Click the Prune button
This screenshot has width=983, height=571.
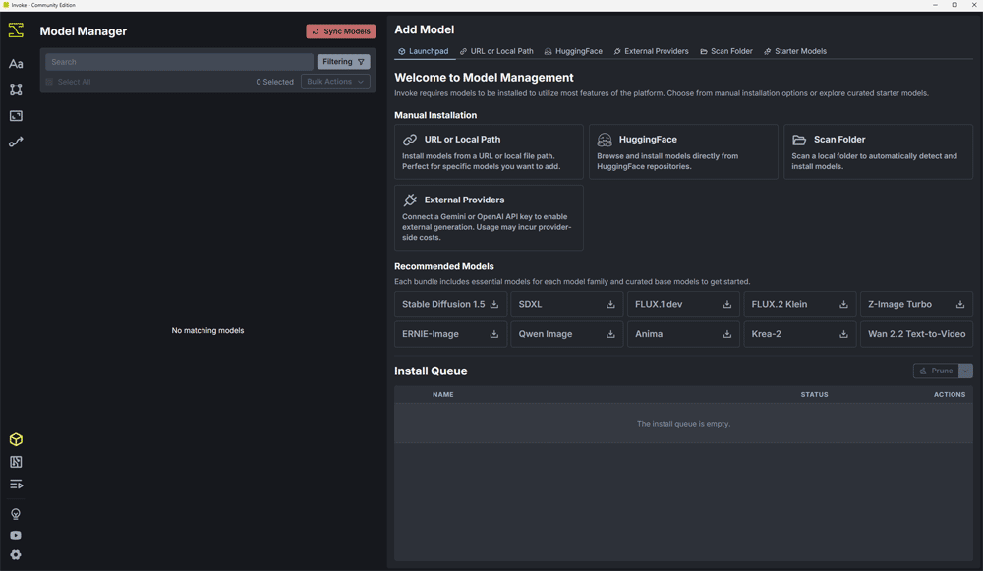pyautogui.click(x=936, y=371)
